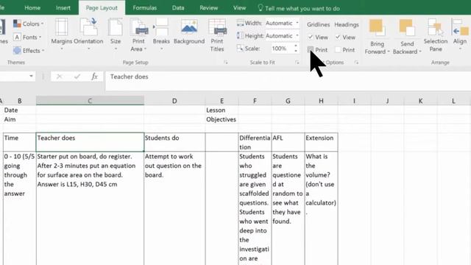
Task: Select the Lesson cell in column E
Action: pyautogui.click(x=222, y=110)
